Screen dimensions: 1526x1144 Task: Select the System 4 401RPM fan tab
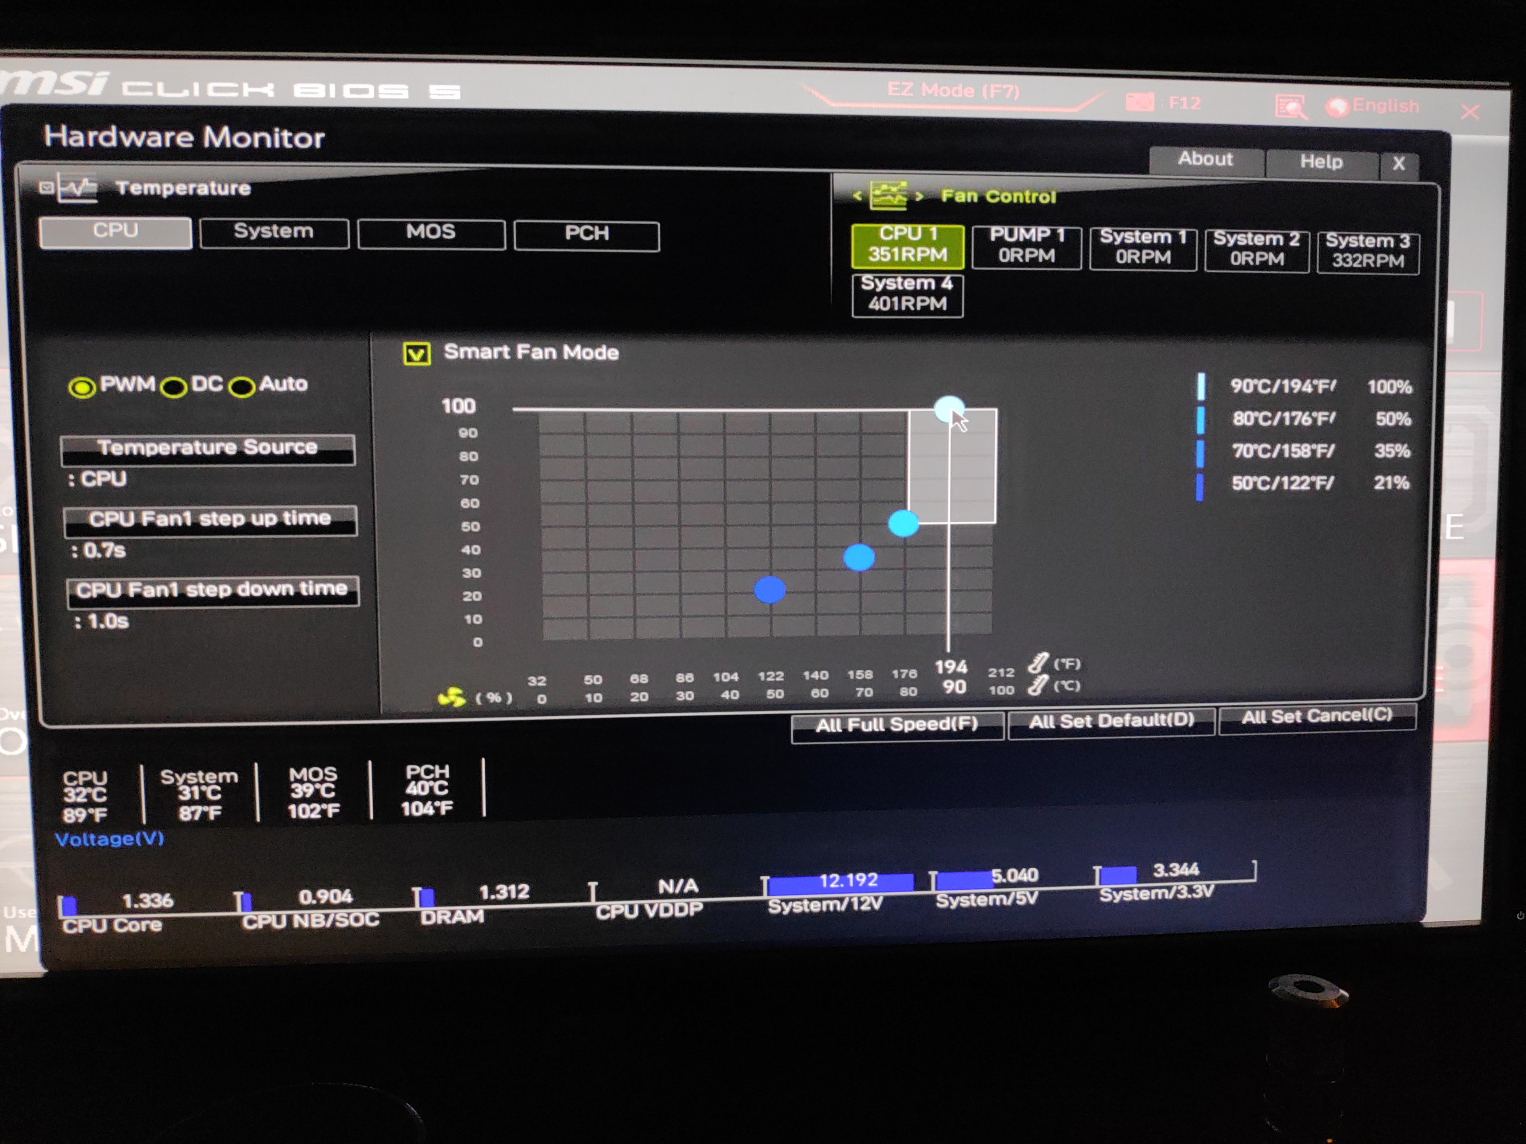[907, 294]
